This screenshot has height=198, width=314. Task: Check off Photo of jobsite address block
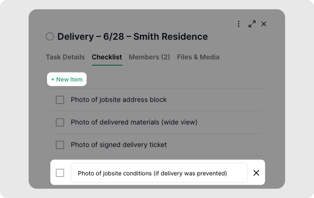(x=60, y=100)
